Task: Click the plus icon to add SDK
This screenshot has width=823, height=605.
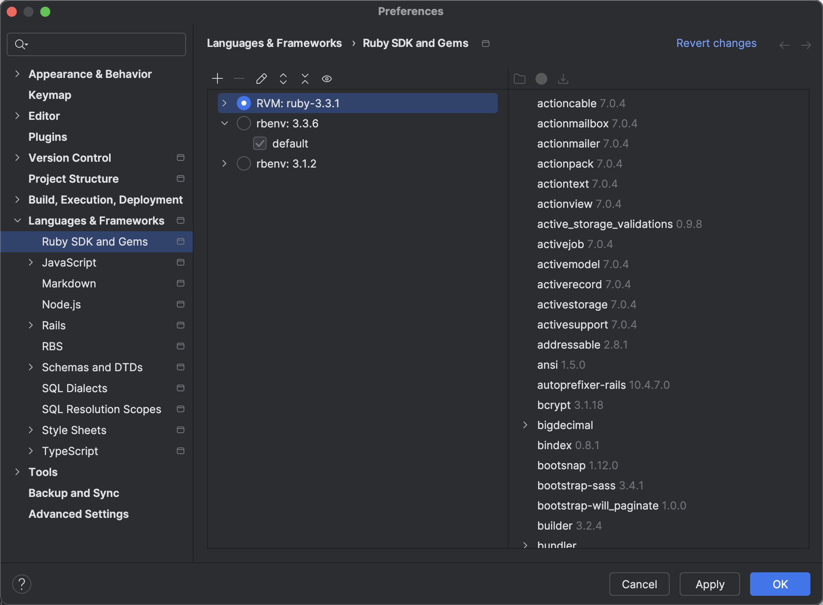Action: click(x=217, y=79)
